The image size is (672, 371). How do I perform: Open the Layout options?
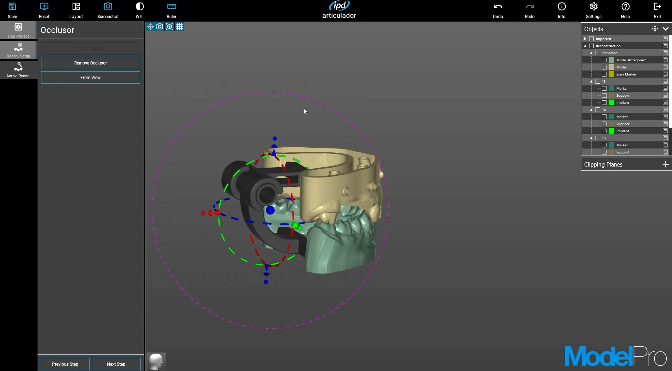[x=76, y=7]
